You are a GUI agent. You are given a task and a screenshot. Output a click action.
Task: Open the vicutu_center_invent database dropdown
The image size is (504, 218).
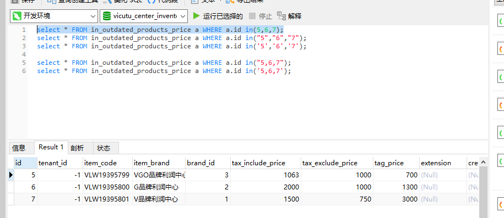coord(144,16)
